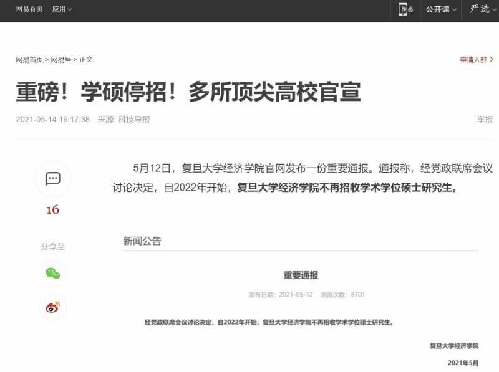Screen dimensions: 499x372
Task: Open the mobile NetEase app icon
Action: 405,9
